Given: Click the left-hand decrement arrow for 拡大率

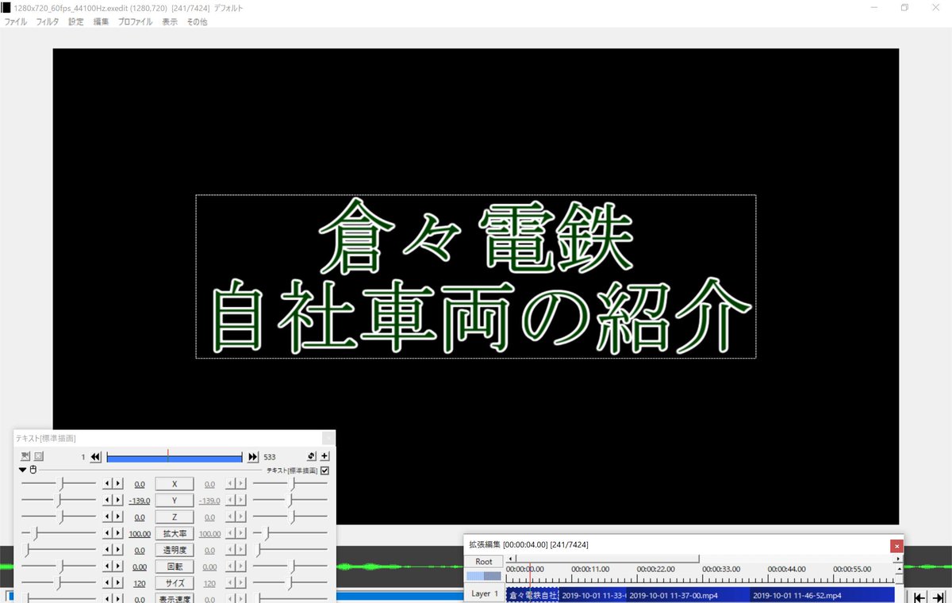Looking at the screenshot, I should pyautogui.click(x=108, y=534).
